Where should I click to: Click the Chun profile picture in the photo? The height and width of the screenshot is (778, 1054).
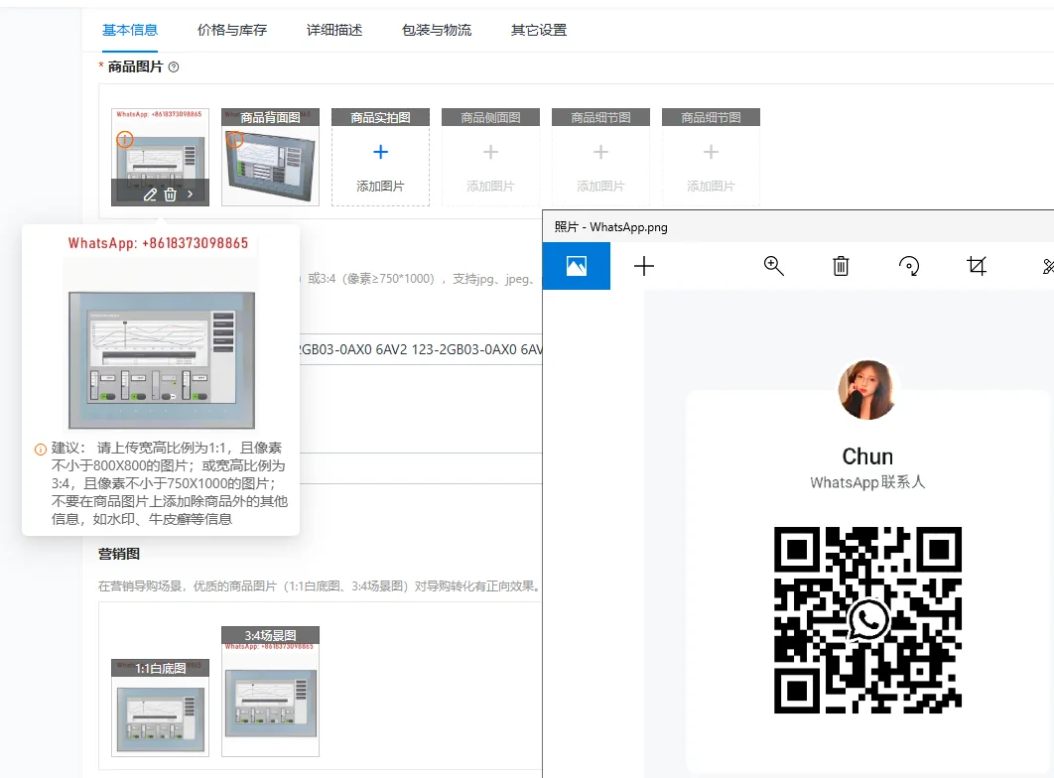coord(867,390)
